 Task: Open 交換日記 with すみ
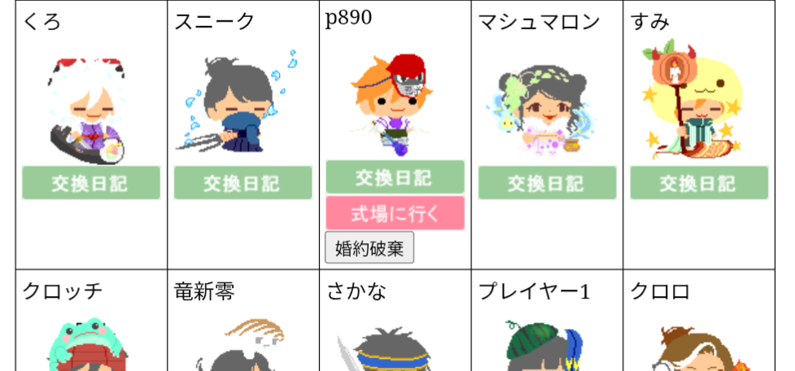coord(699,183)
